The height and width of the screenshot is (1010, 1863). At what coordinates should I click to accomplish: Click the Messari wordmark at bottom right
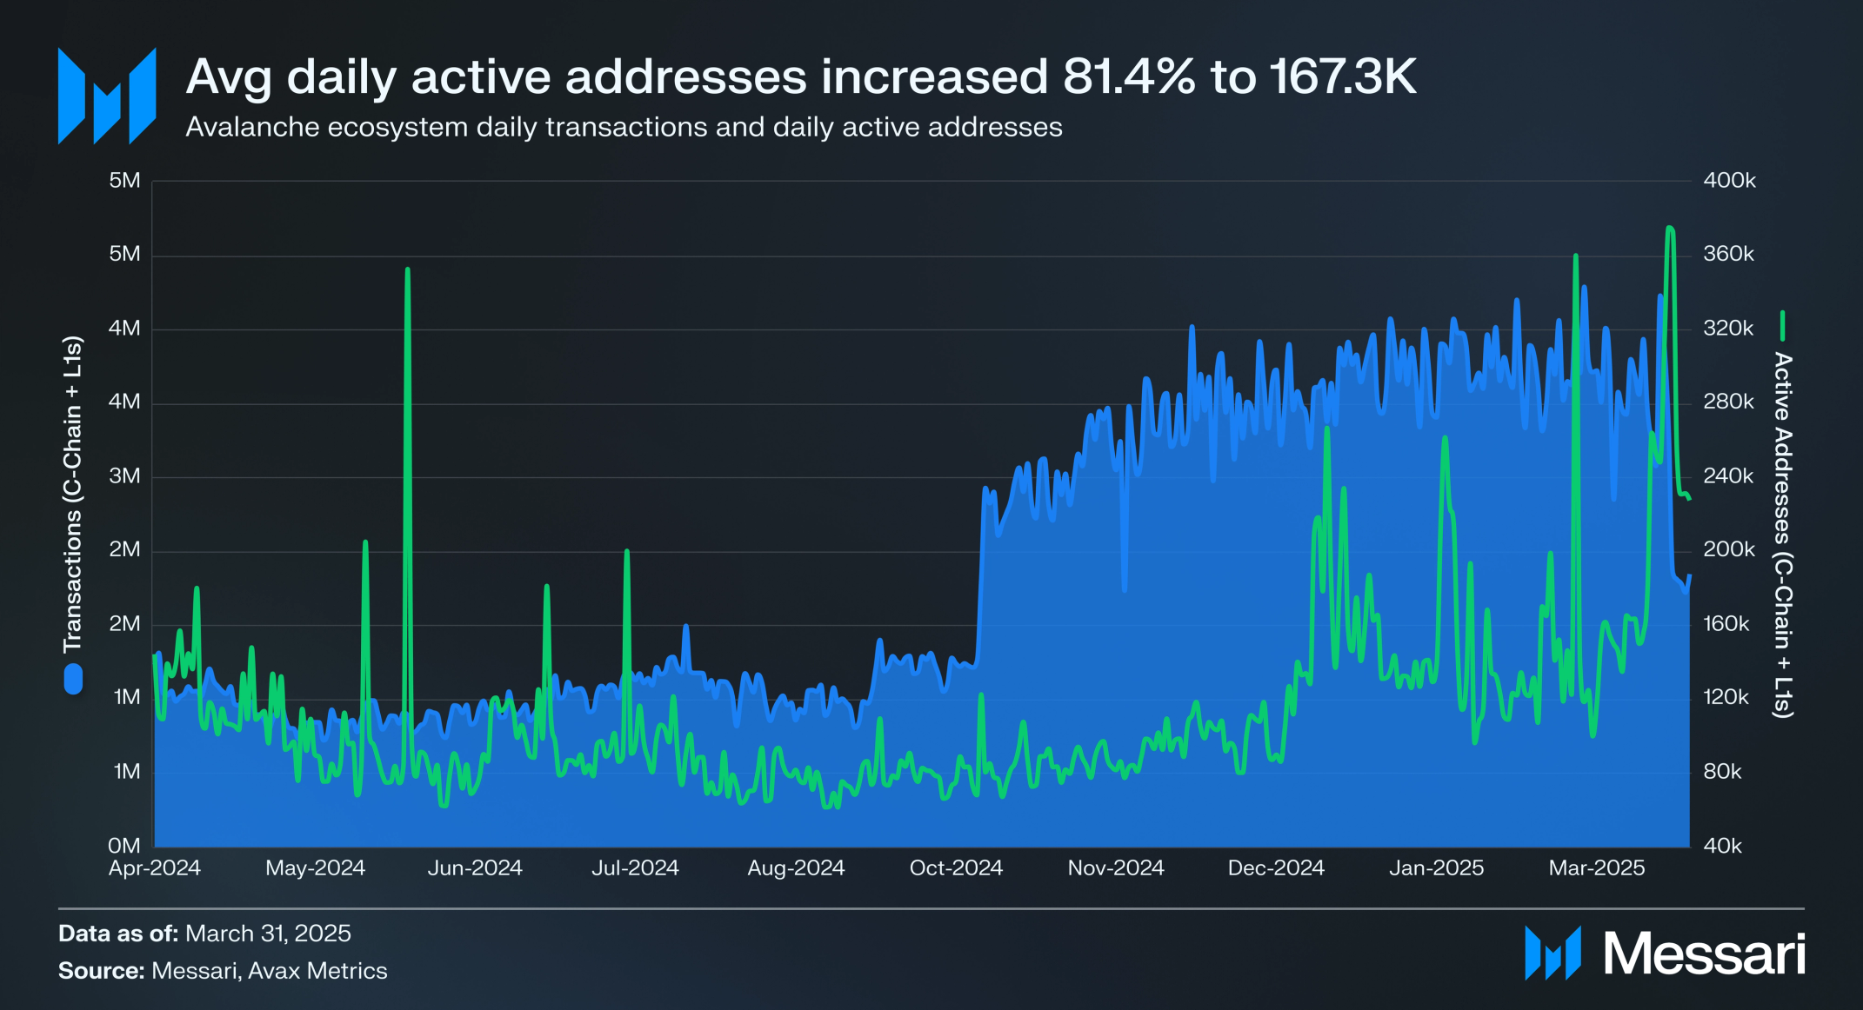coord(1704,954)
